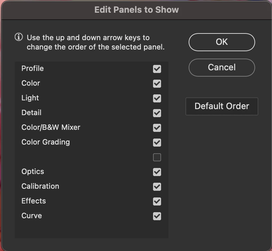Disable the Light panel checkbox
Screen dimensions: 272x251
[x=157, y=98]
